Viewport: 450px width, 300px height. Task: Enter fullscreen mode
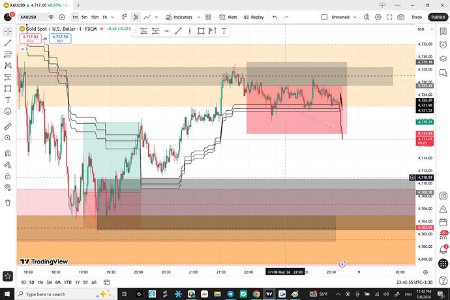389,17
